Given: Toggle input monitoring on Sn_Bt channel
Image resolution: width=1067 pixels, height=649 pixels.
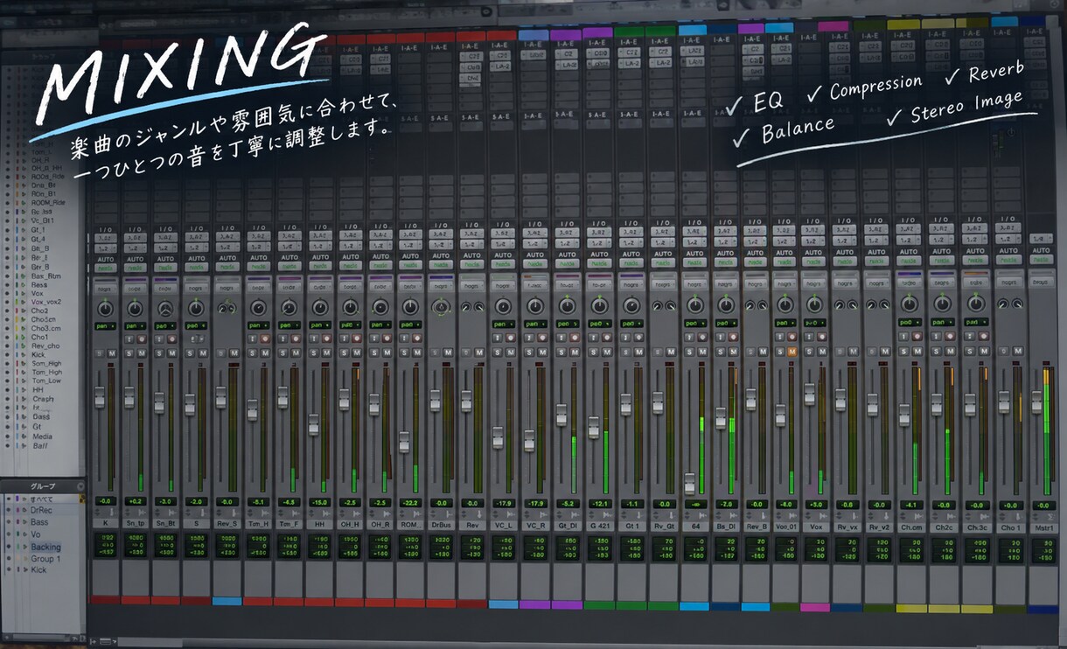Looking at the screenshot, I should (x=159, y=338).
